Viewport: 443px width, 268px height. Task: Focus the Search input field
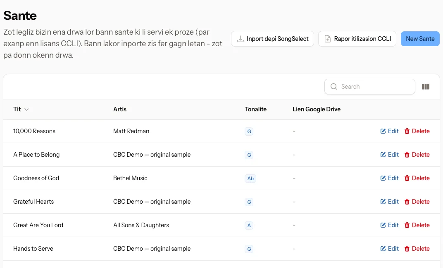pos(369,87)
